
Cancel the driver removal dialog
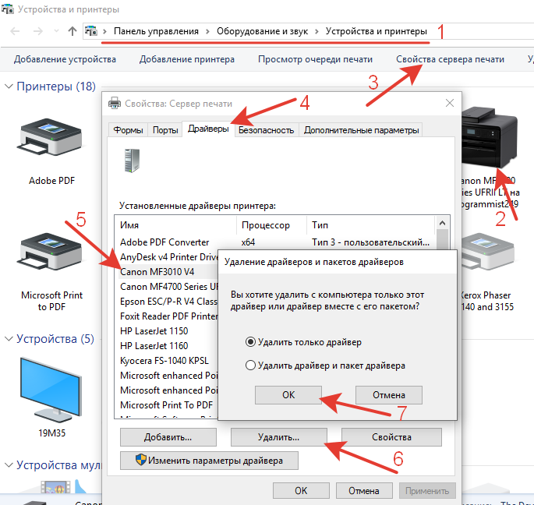pyautogui.click(x=388, y=395)
